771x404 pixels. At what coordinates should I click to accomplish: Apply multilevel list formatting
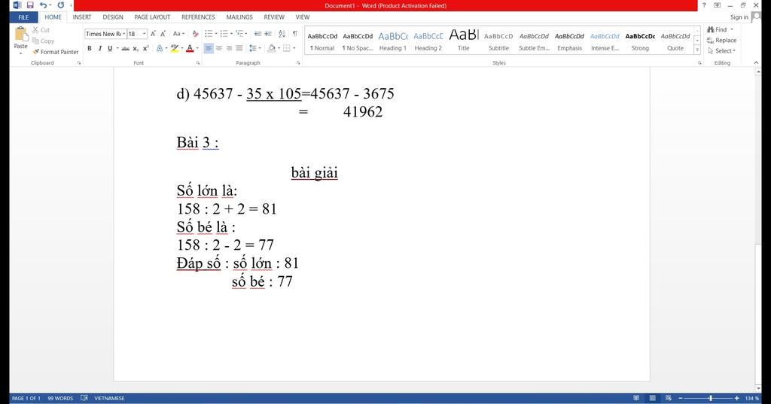239,34
